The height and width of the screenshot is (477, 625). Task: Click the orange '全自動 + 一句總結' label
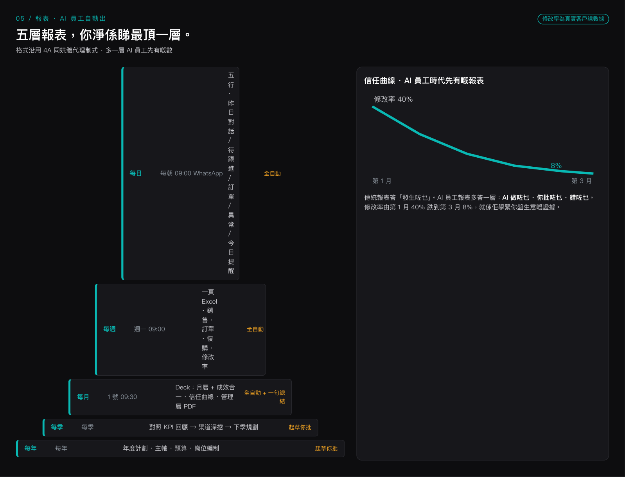264,397
